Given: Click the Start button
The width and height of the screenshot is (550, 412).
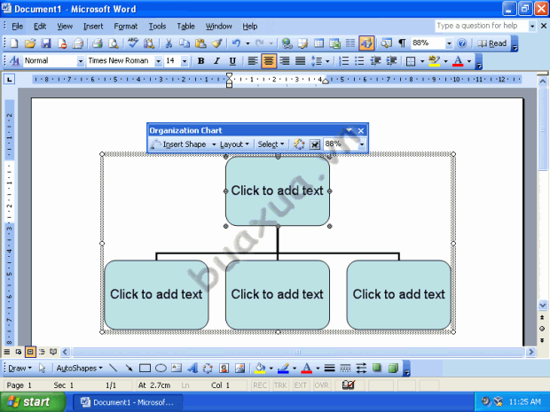Looking at the screenshot, I should (x=33, y=402).
